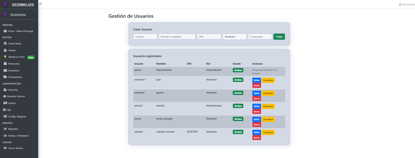
Task: Click Editar for user gaston
Action: 256,93
